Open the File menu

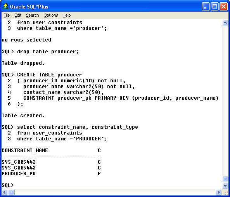click(7, 15)
